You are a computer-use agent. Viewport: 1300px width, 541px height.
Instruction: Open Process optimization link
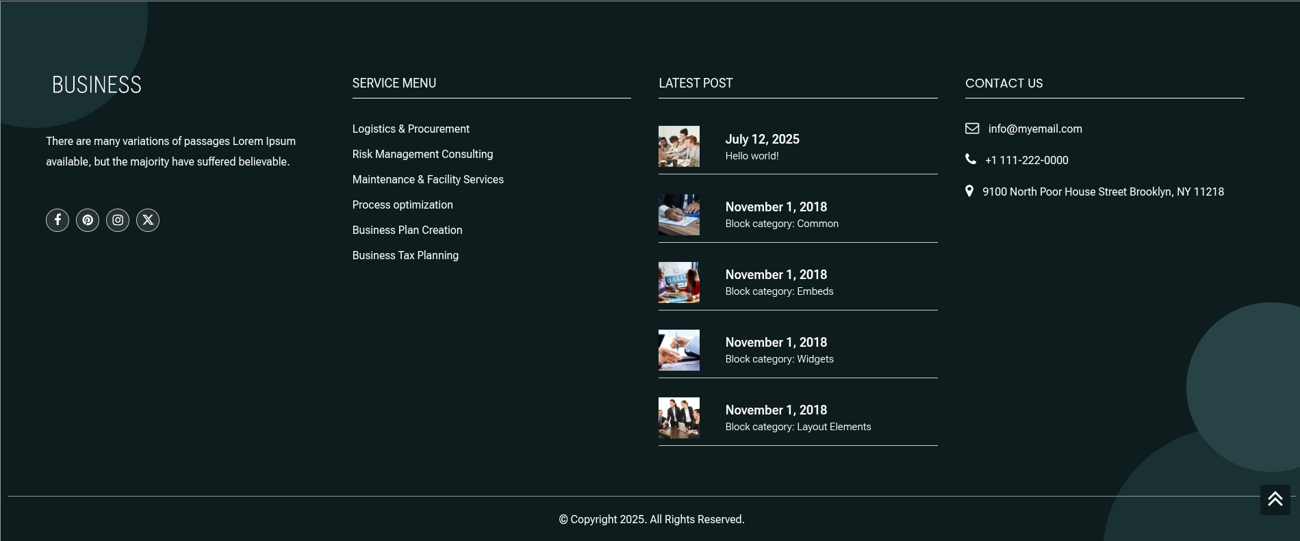(403, 204)
